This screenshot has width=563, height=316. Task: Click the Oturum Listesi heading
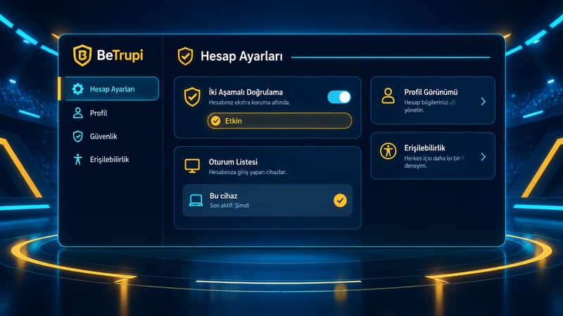pos(233,162)
